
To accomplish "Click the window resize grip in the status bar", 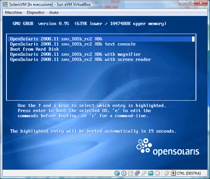I will [205, 174].
